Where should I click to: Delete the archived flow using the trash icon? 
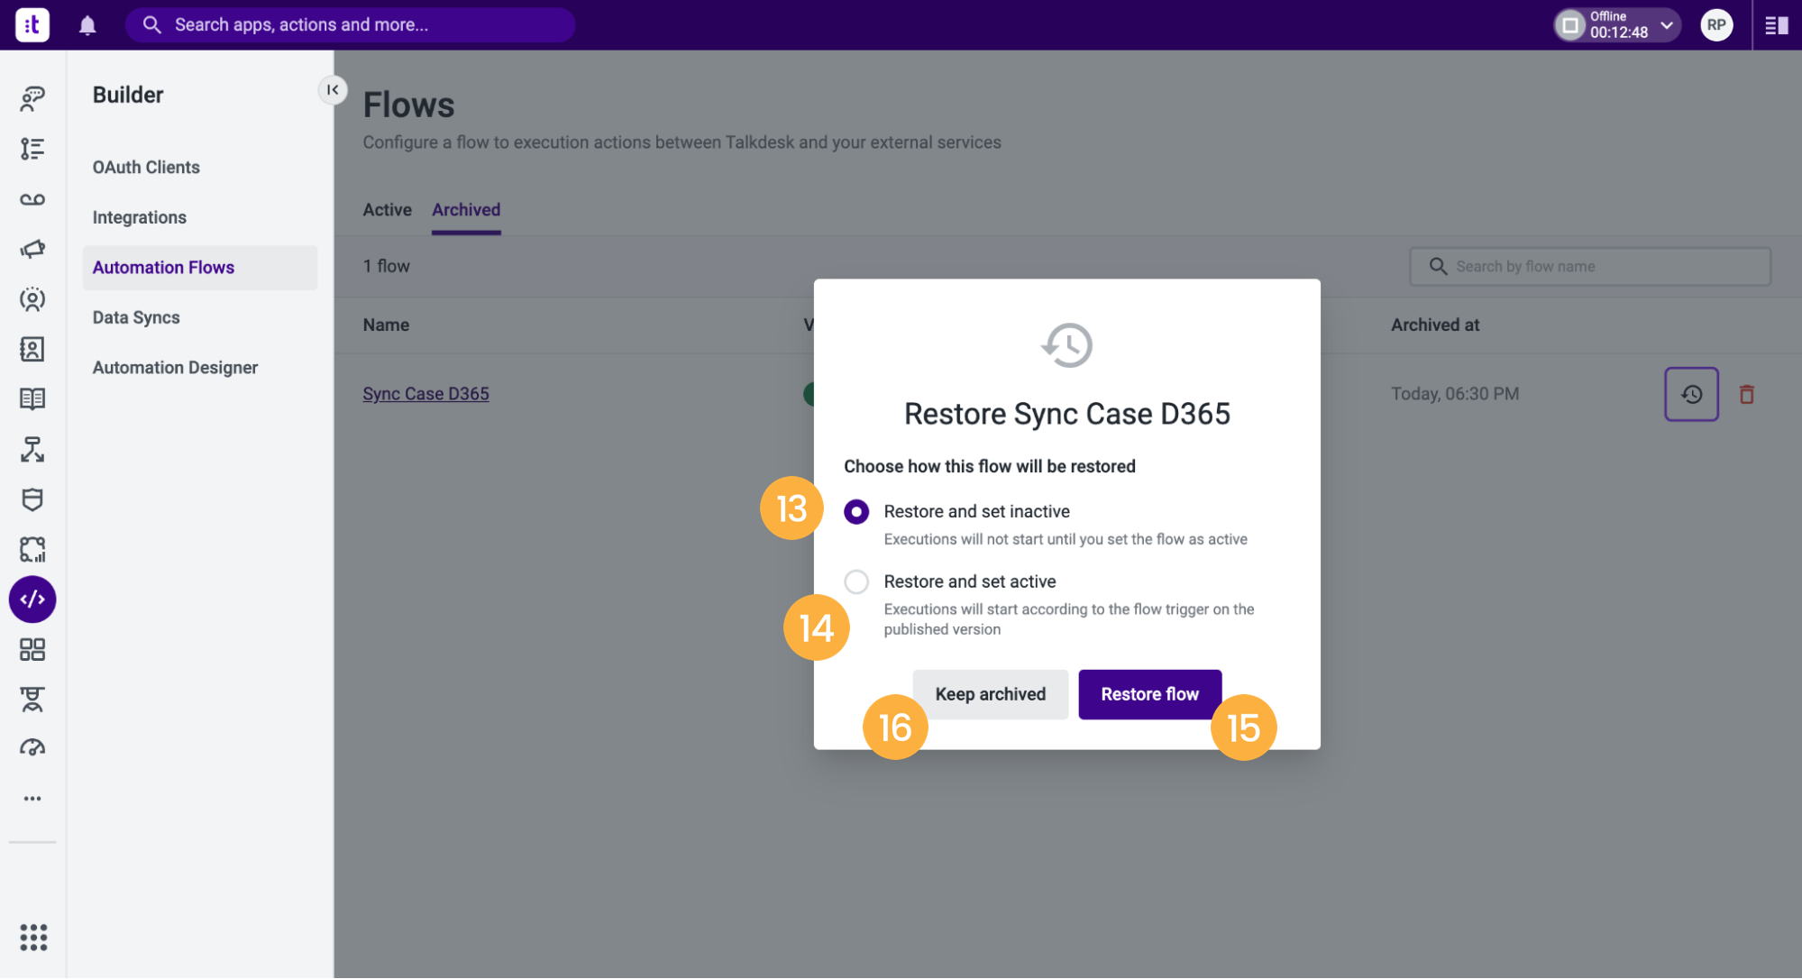[x=1746, y=394]
